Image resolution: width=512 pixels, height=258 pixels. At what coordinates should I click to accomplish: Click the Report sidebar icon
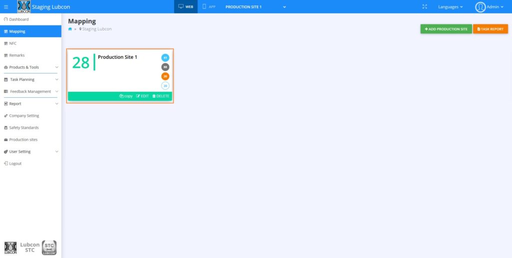[6, 104]
